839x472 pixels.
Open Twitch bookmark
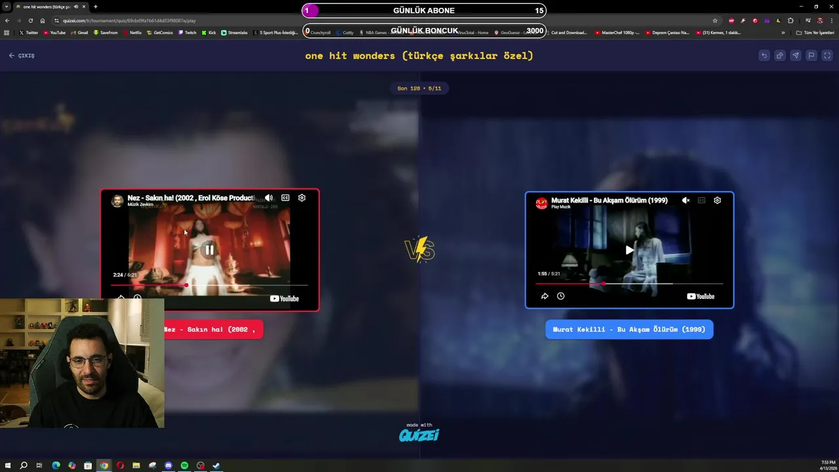(187, 32)
